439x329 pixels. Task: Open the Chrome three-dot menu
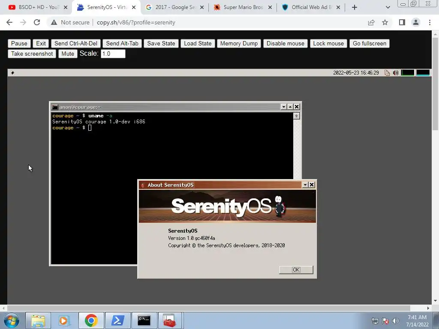pyautogui.click(x=430, y=22)
